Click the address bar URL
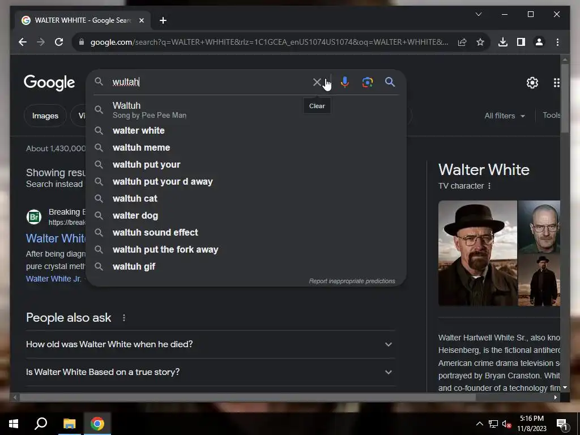Screen dimensions: 580x435 click(269, 42)
